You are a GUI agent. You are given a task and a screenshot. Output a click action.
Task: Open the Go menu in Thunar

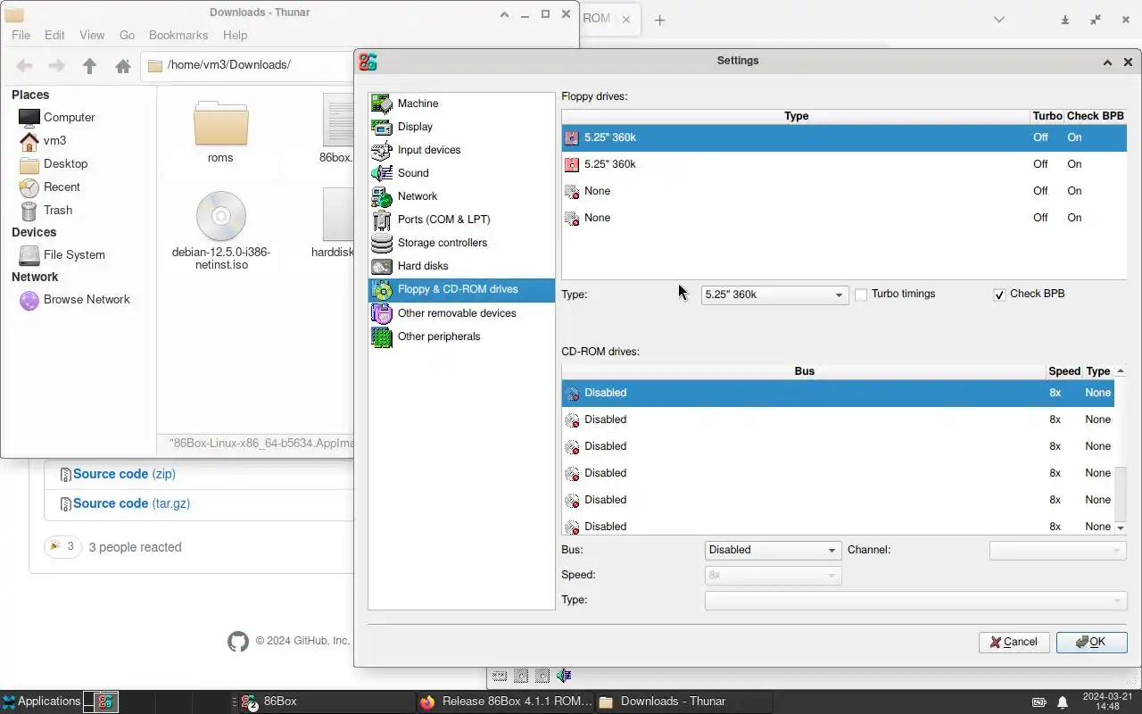[x=127, y=35]
